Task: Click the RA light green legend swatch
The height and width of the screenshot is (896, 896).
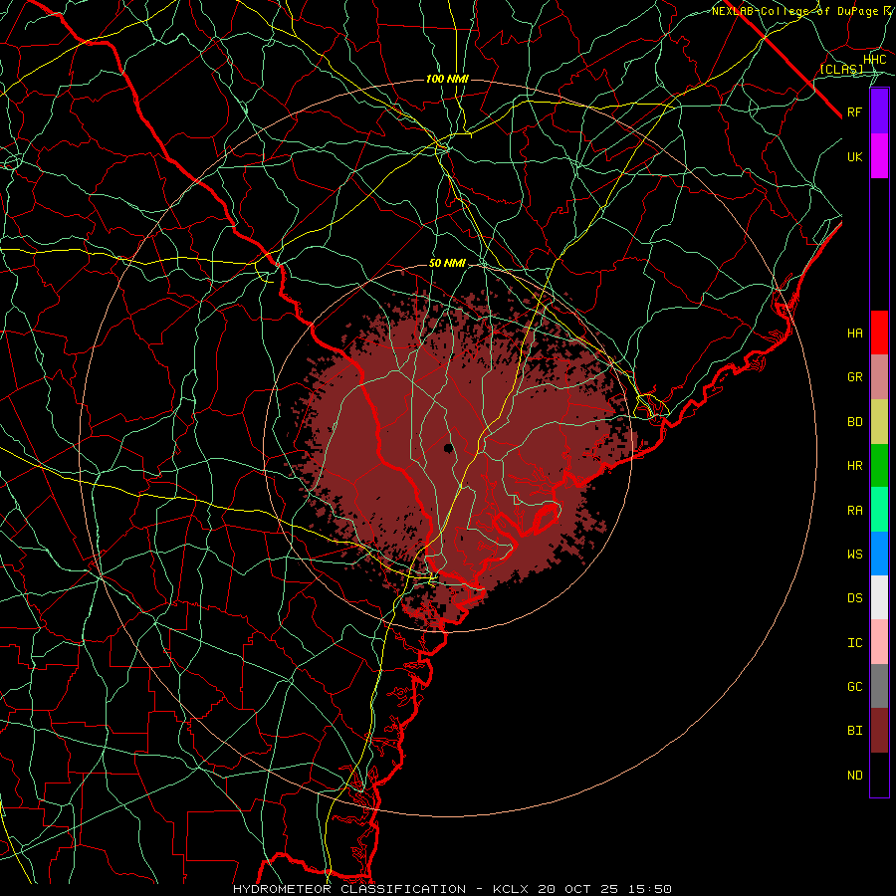Action: [x=879, y=510]
